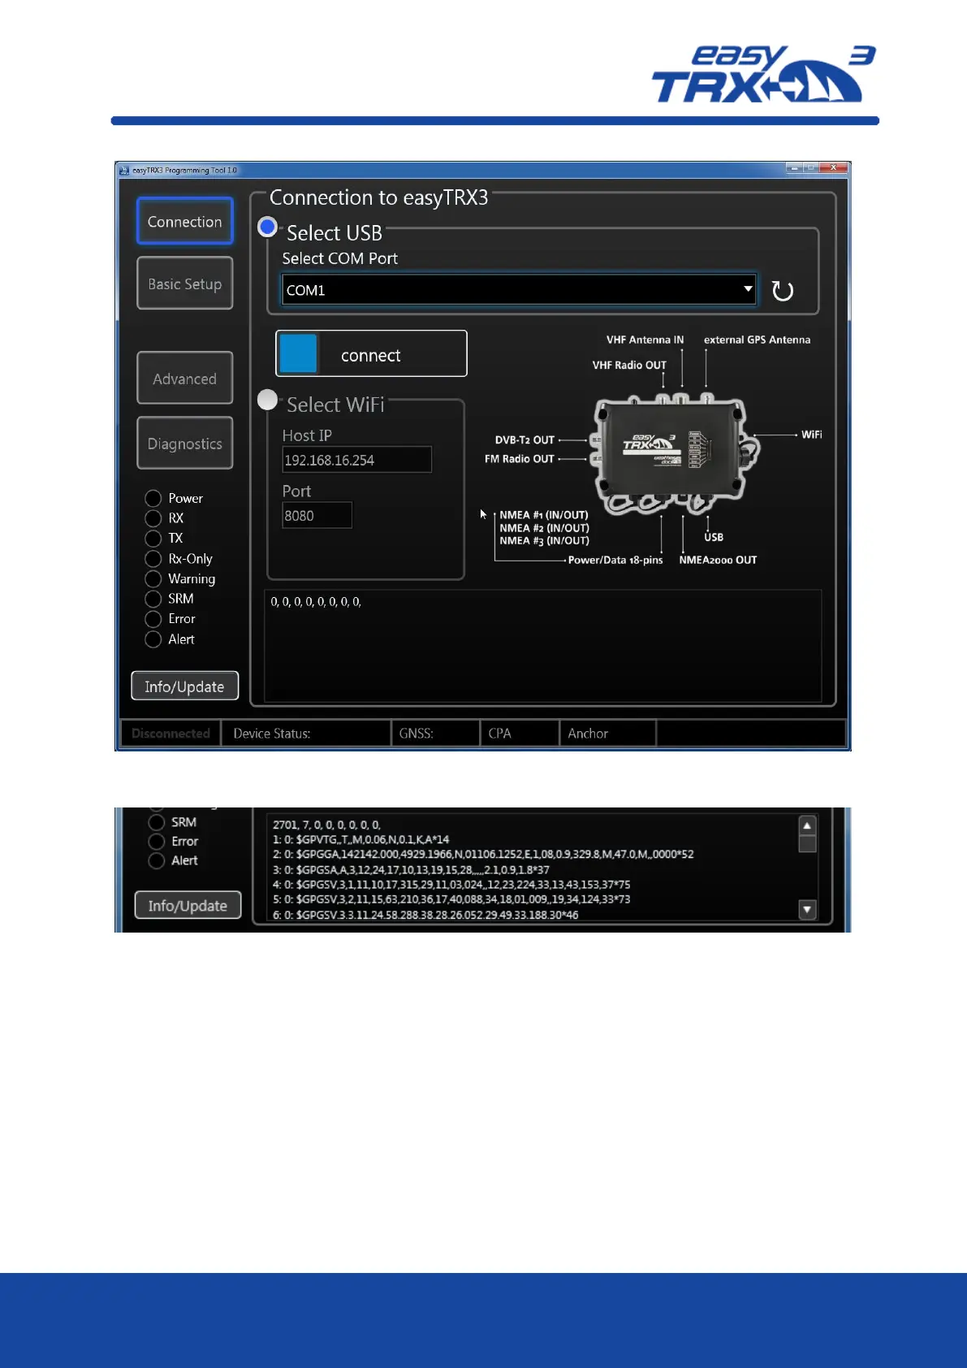
Task: Click the USB label below the device
Action: tap(714, 537)
